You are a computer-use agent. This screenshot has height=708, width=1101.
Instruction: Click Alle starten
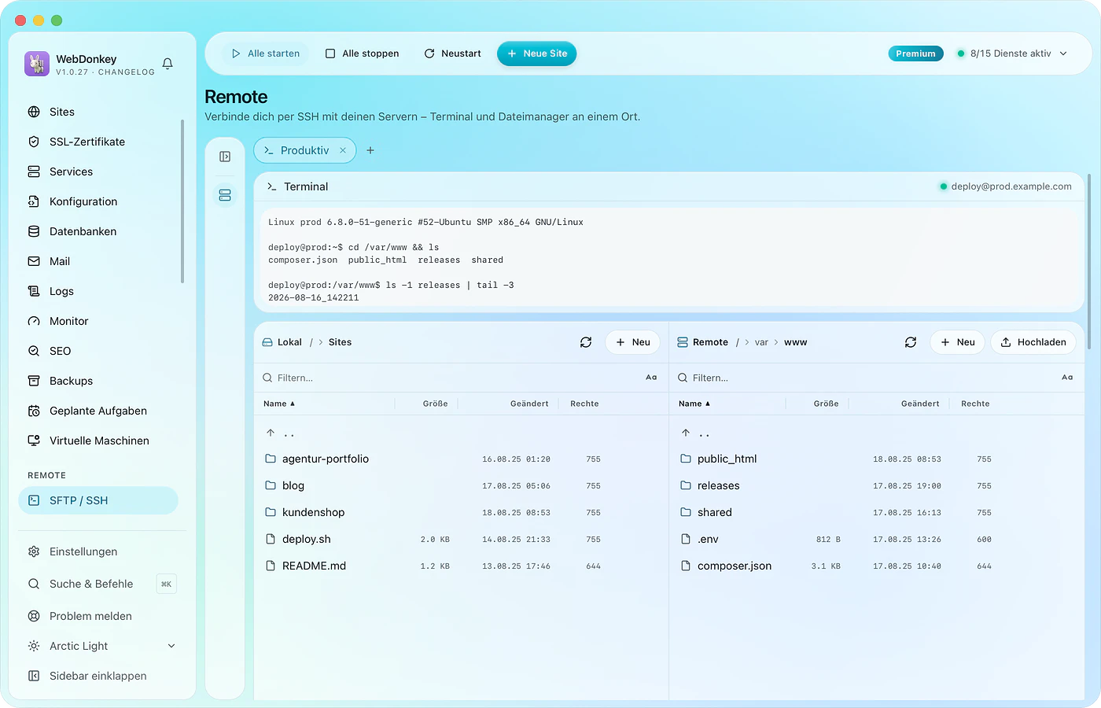[x=266, y=53]
